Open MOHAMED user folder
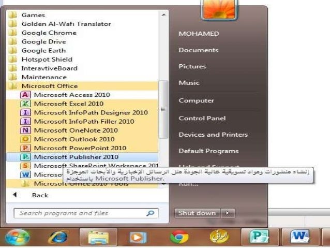 199,34
